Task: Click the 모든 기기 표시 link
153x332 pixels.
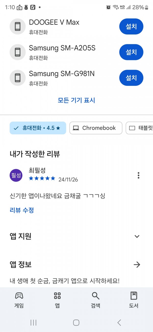Action: click(76, 100)
